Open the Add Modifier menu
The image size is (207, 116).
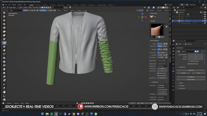[x=191, y=48]
